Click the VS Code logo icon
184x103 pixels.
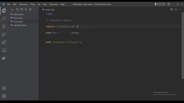[x=3, y=4]
